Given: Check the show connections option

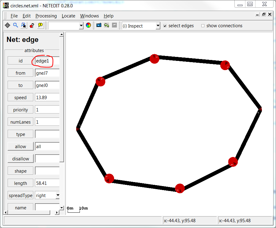Looking at the screenshot, I should click(x=203, y=26).
